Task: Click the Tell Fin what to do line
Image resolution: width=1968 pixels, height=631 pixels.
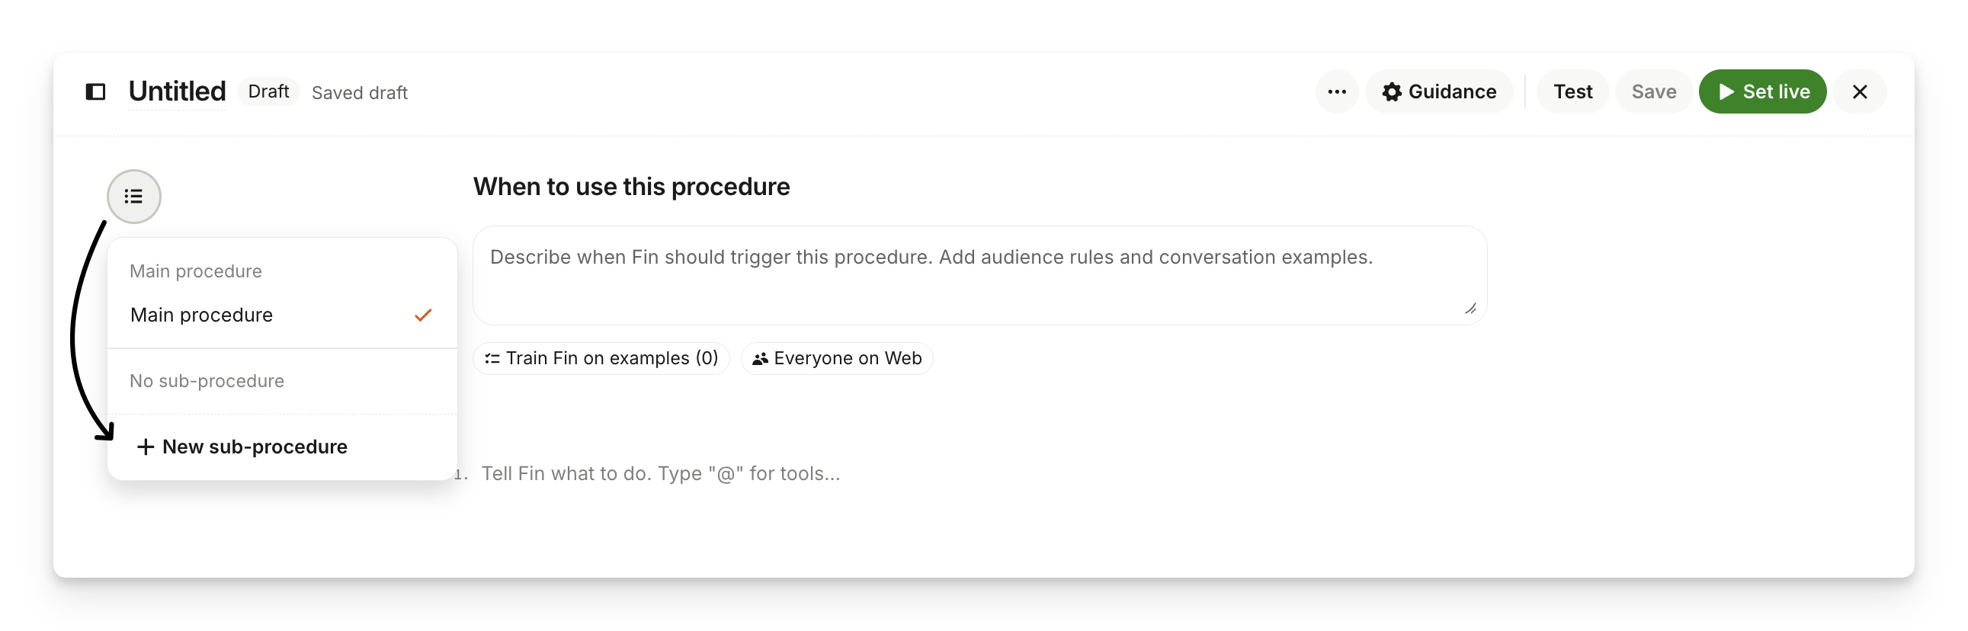Action: (660, 475)
